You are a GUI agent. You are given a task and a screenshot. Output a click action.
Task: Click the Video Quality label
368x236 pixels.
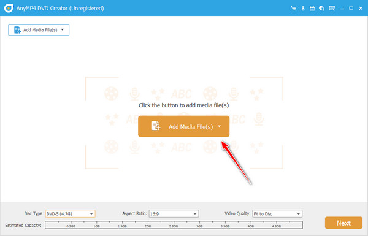point(237,213)
